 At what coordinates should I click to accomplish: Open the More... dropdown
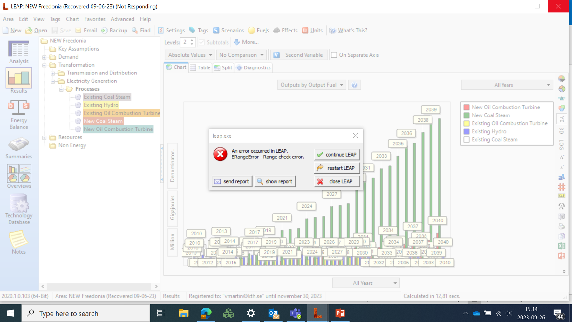pyautogui.click(x=246, y=42)
